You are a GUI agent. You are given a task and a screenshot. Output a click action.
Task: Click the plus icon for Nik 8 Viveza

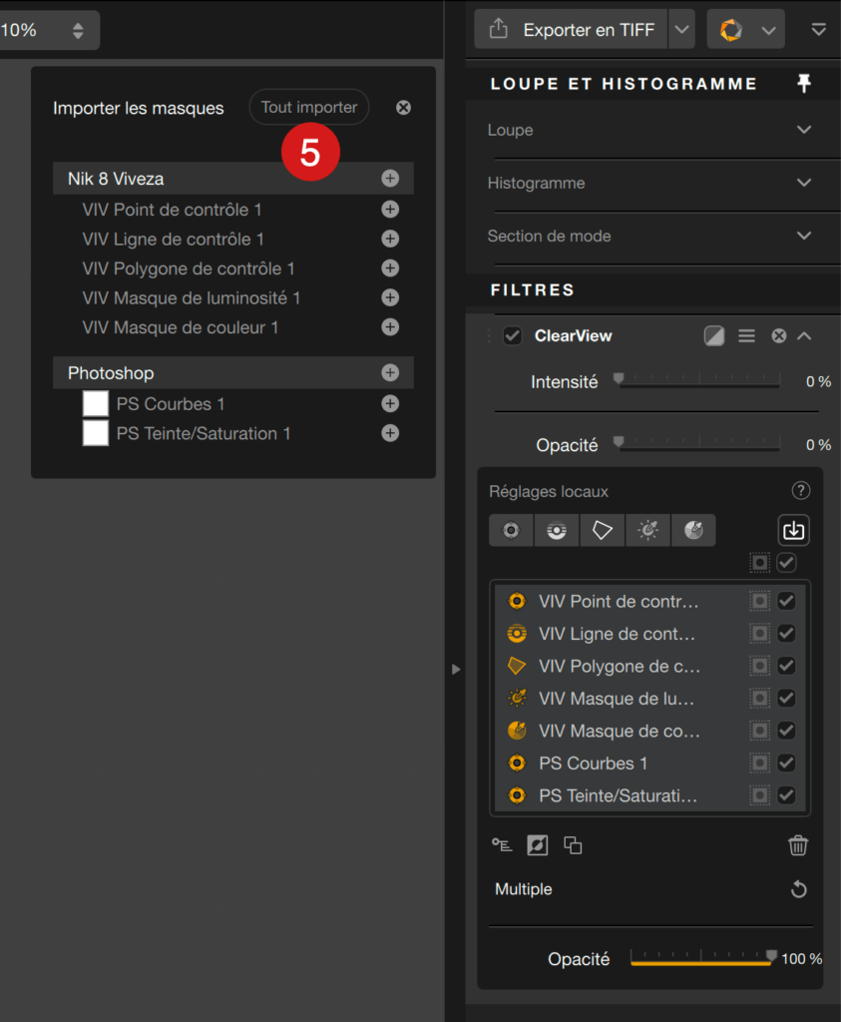[x=390, y=178]
